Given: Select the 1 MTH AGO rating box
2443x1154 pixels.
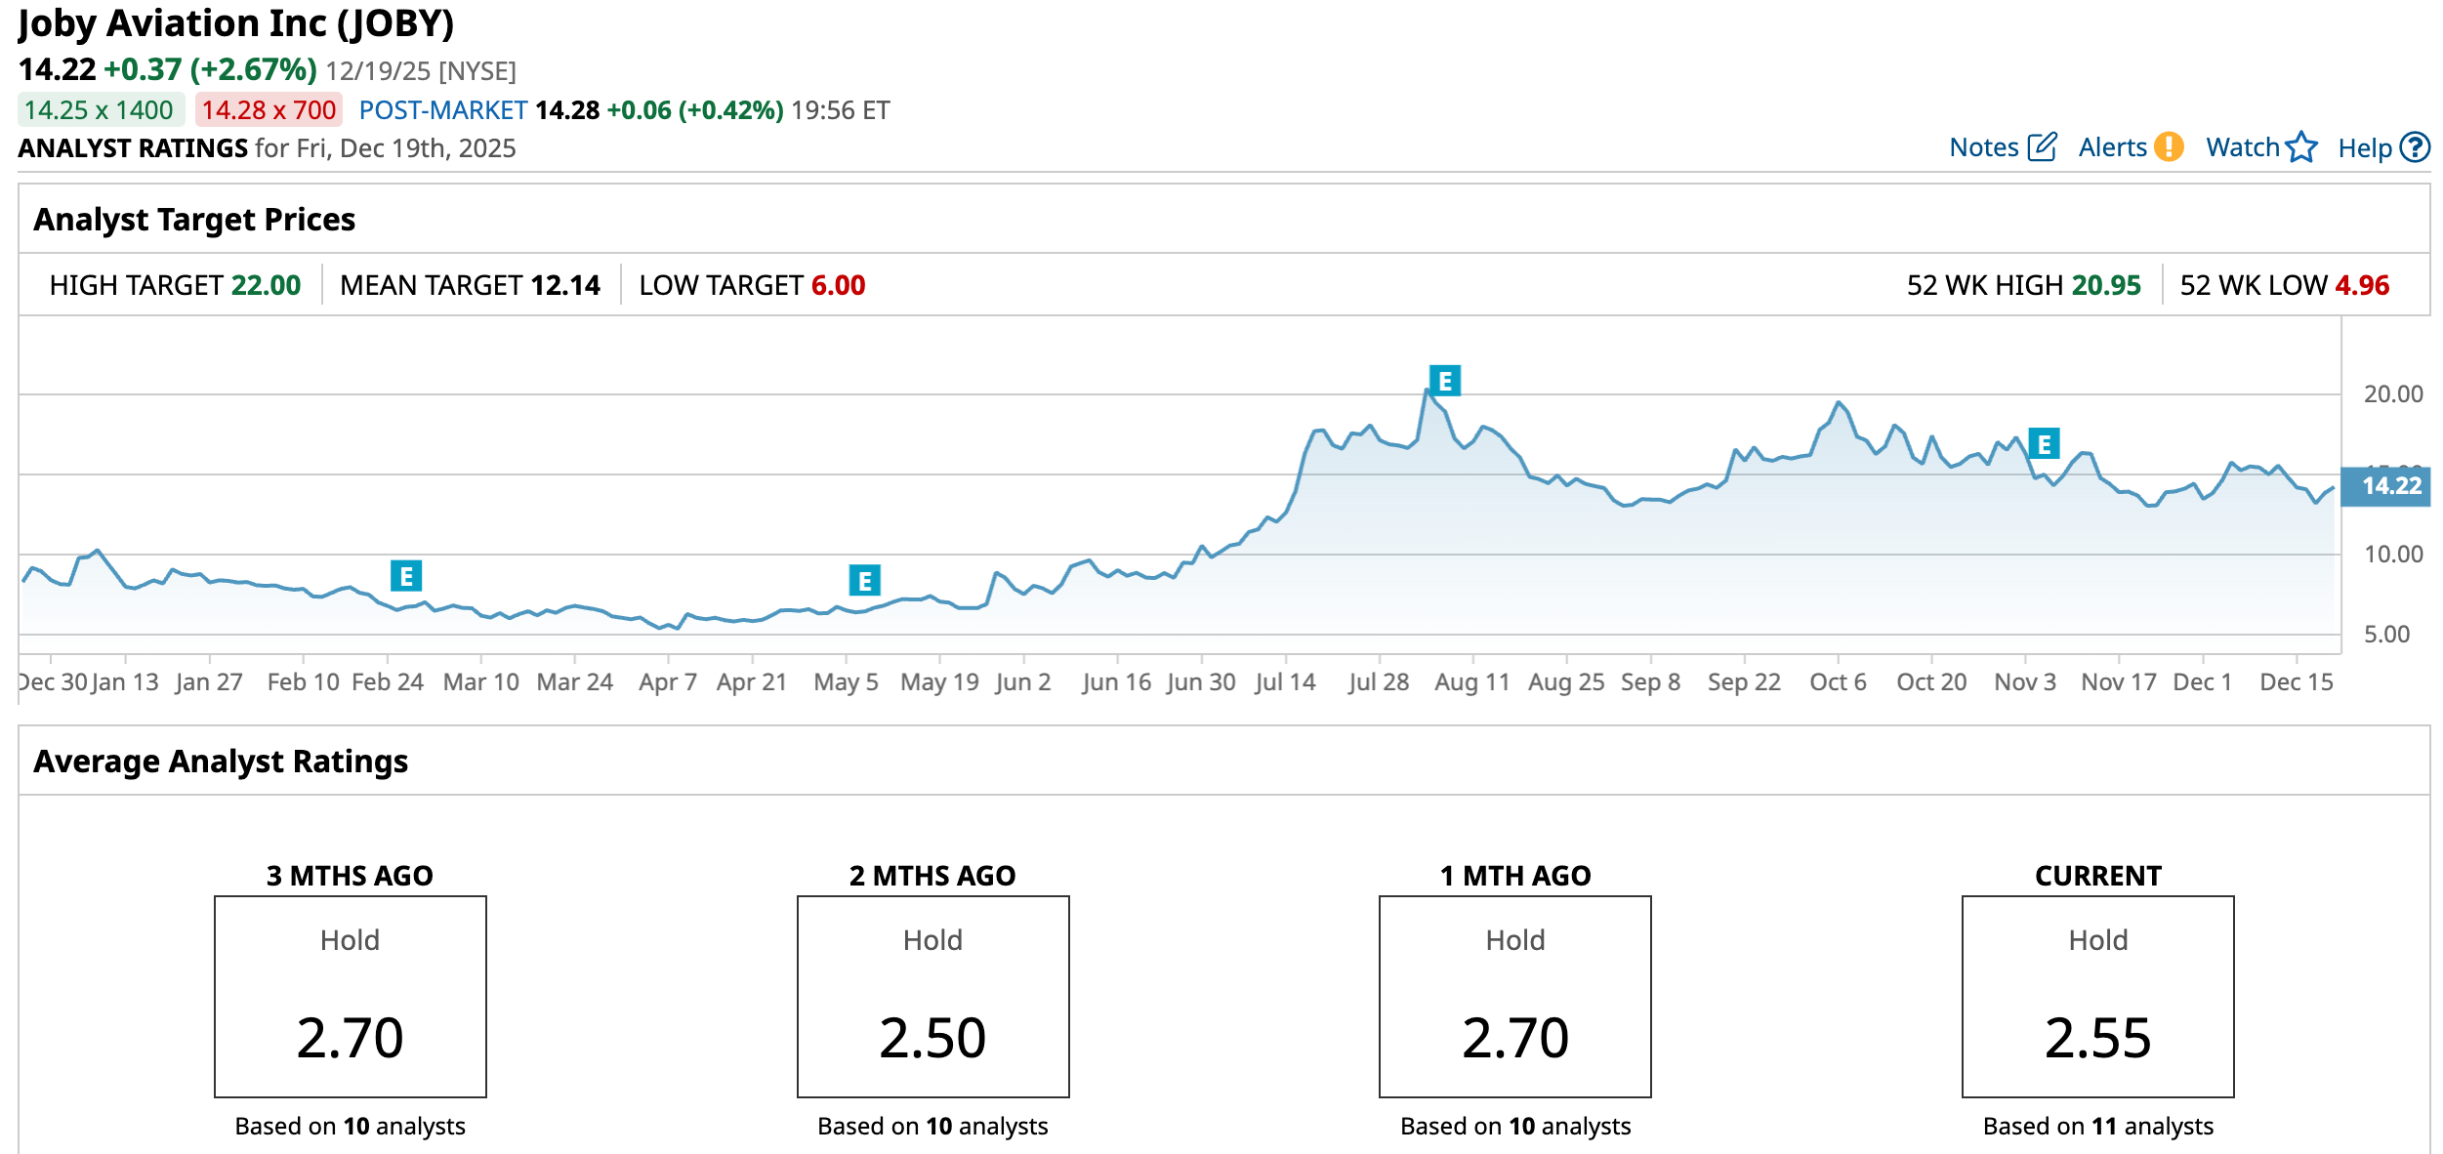Looking at the screenshot, I should click(x=1514, y=996).
